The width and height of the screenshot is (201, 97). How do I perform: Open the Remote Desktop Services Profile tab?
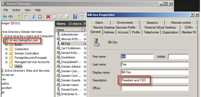114,27
